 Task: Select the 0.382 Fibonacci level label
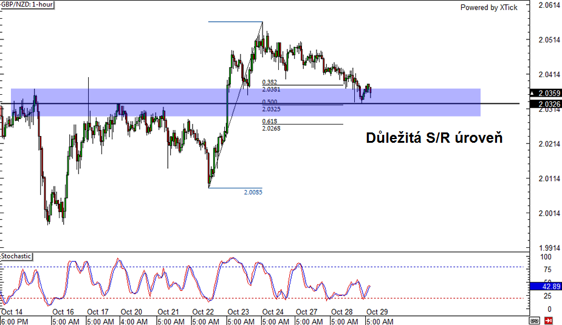(x=270, y=83)
